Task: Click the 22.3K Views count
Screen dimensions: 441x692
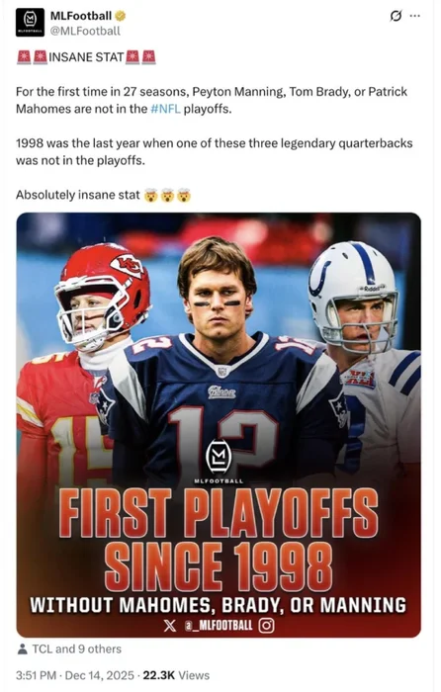Action: coord(176,675)
